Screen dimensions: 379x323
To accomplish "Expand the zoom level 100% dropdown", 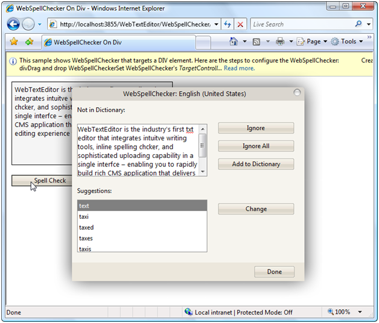I will pyautogui.click(x=360, y=312).
